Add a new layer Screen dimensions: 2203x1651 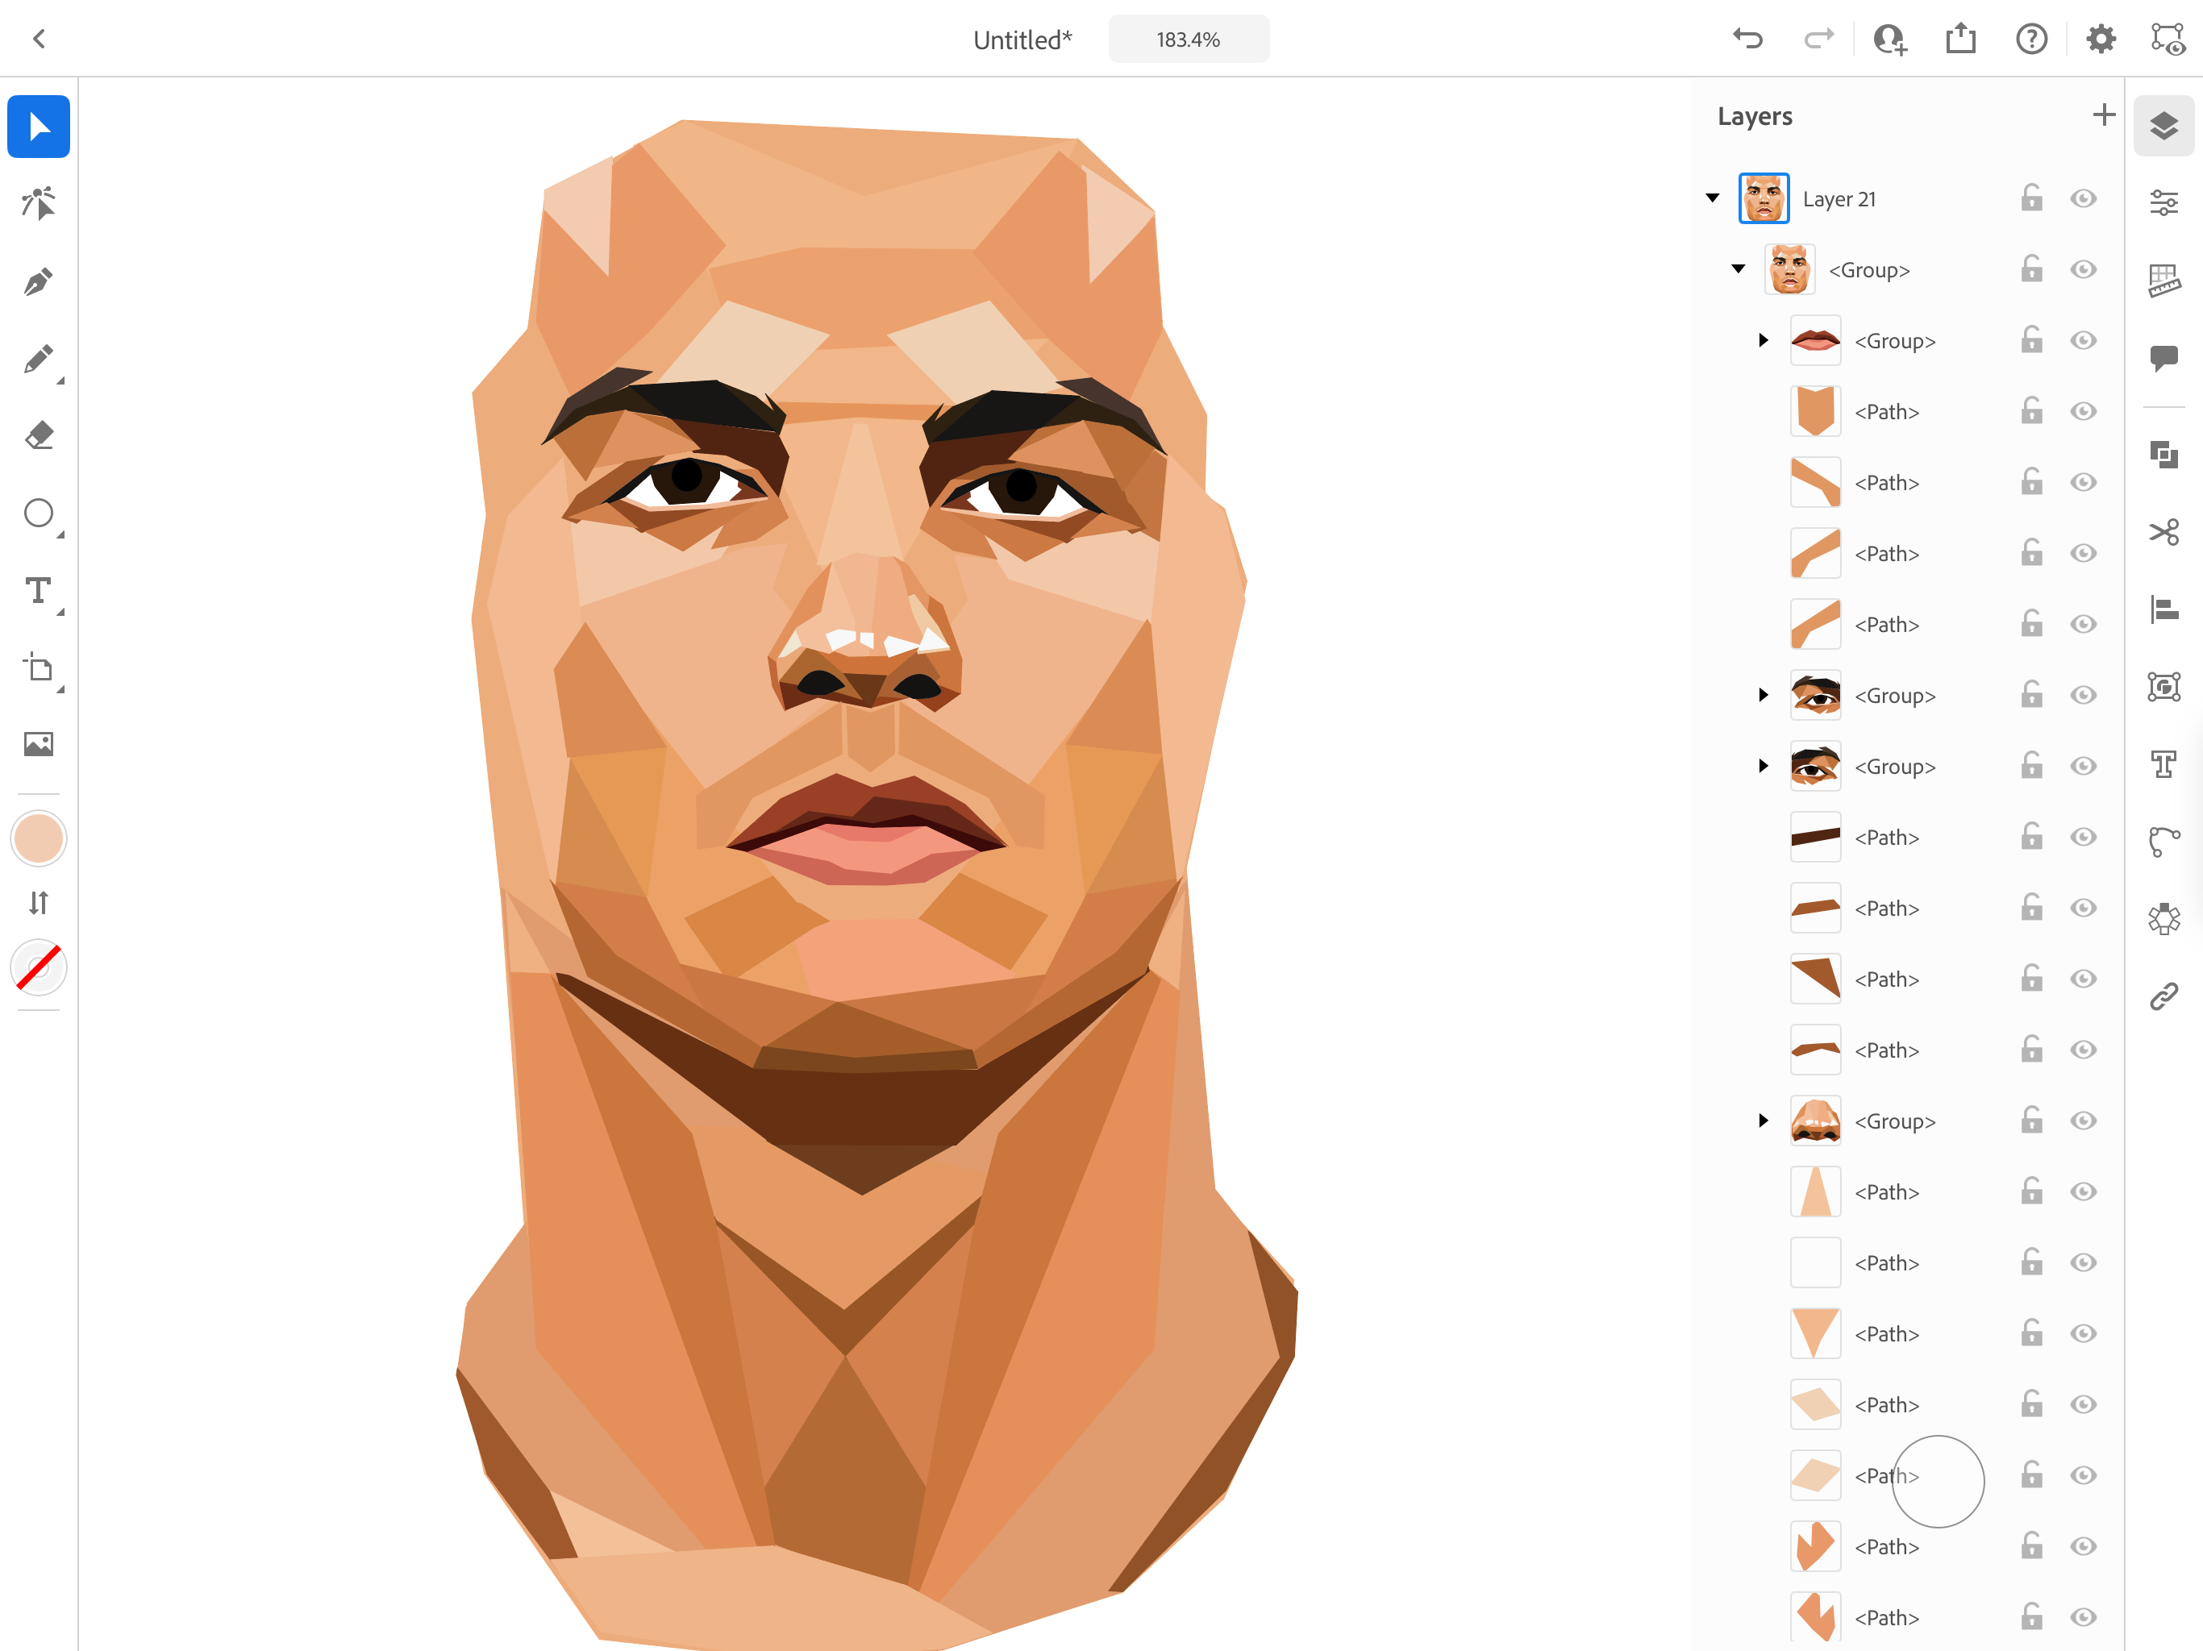tap(2103, 115)
